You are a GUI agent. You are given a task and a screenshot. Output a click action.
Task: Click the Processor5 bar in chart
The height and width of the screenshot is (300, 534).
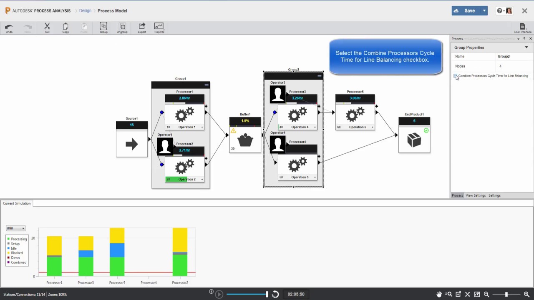(x=117, y=252)
